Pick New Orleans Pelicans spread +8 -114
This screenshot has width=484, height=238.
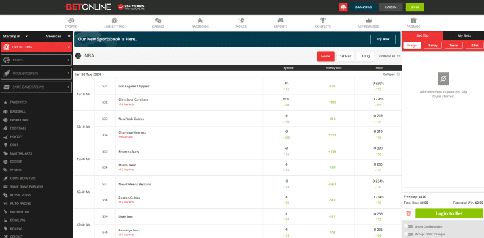pyautogui.click(x=286, y=184)
